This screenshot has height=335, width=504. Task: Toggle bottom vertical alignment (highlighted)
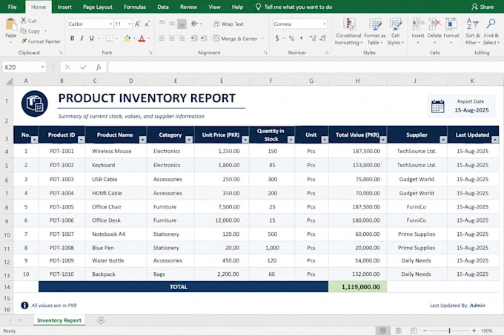pyautogui.click(x=182, y=24)
